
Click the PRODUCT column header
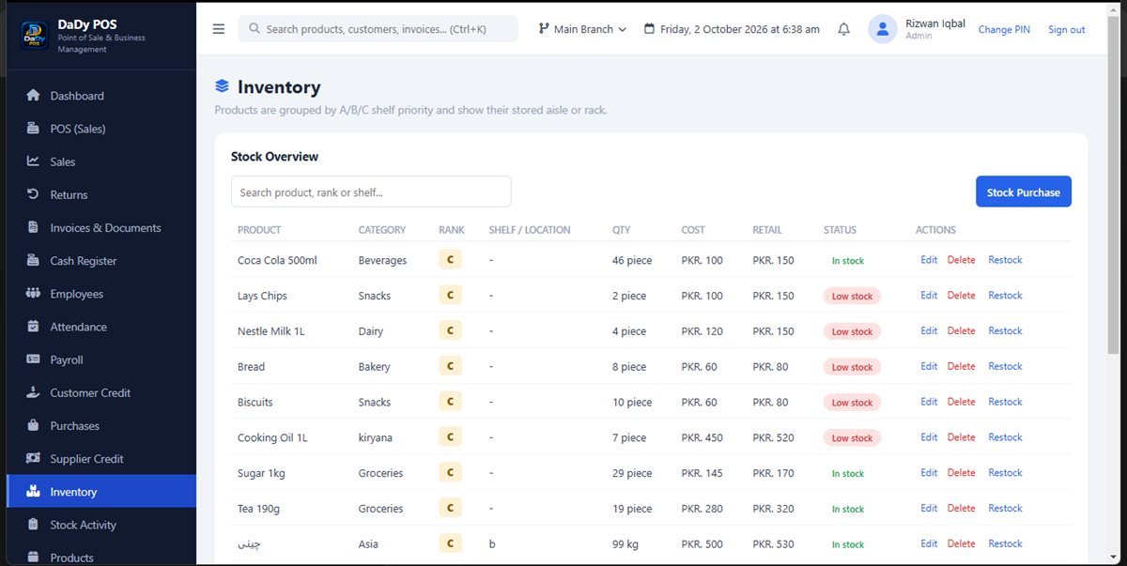coord(259,230)
